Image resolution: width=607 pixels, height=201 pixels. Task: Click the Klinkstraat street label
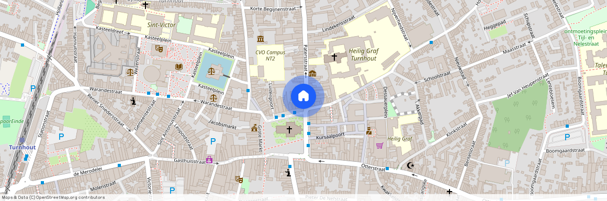pos(456,130)
